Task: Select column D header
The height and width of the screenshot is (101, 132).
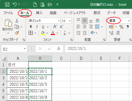Action: [81, 58]
